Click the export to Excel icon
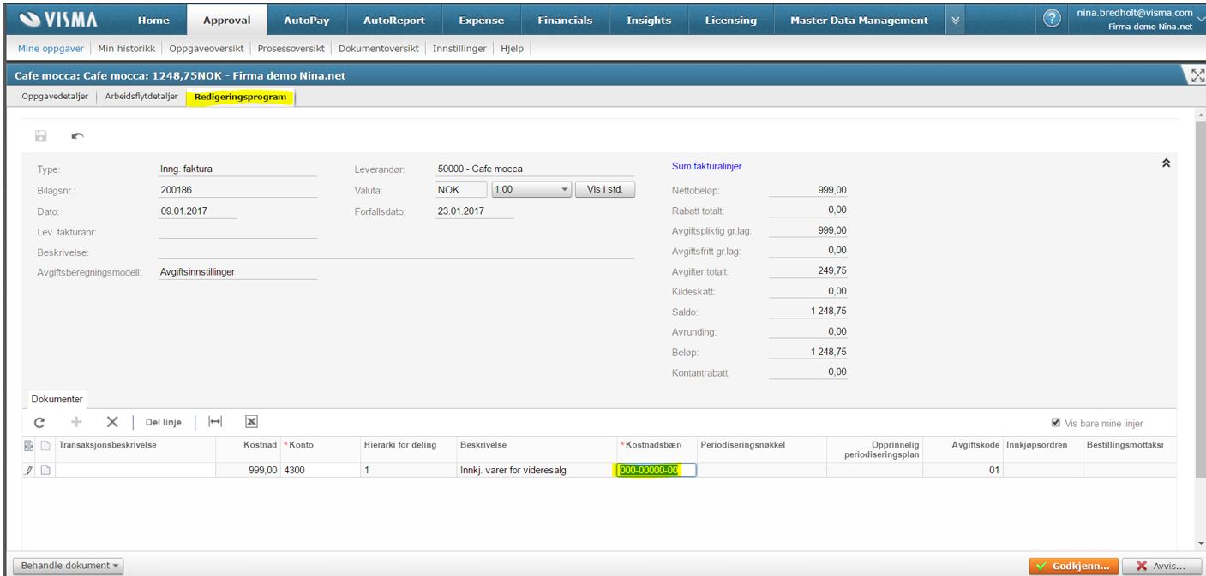 (251, 422)
